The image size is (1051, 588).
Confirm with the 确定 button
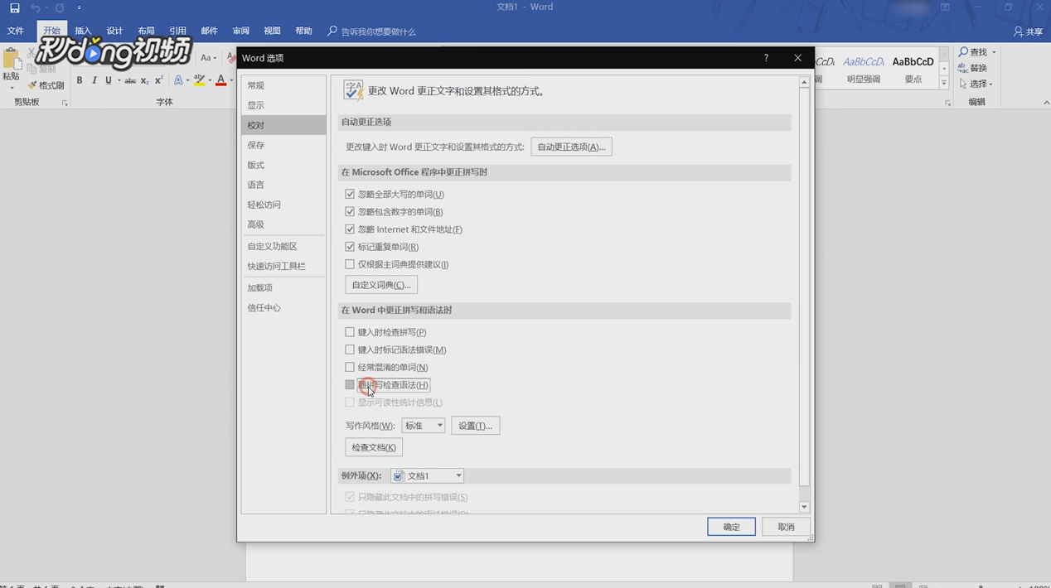[x=731, y=527]
